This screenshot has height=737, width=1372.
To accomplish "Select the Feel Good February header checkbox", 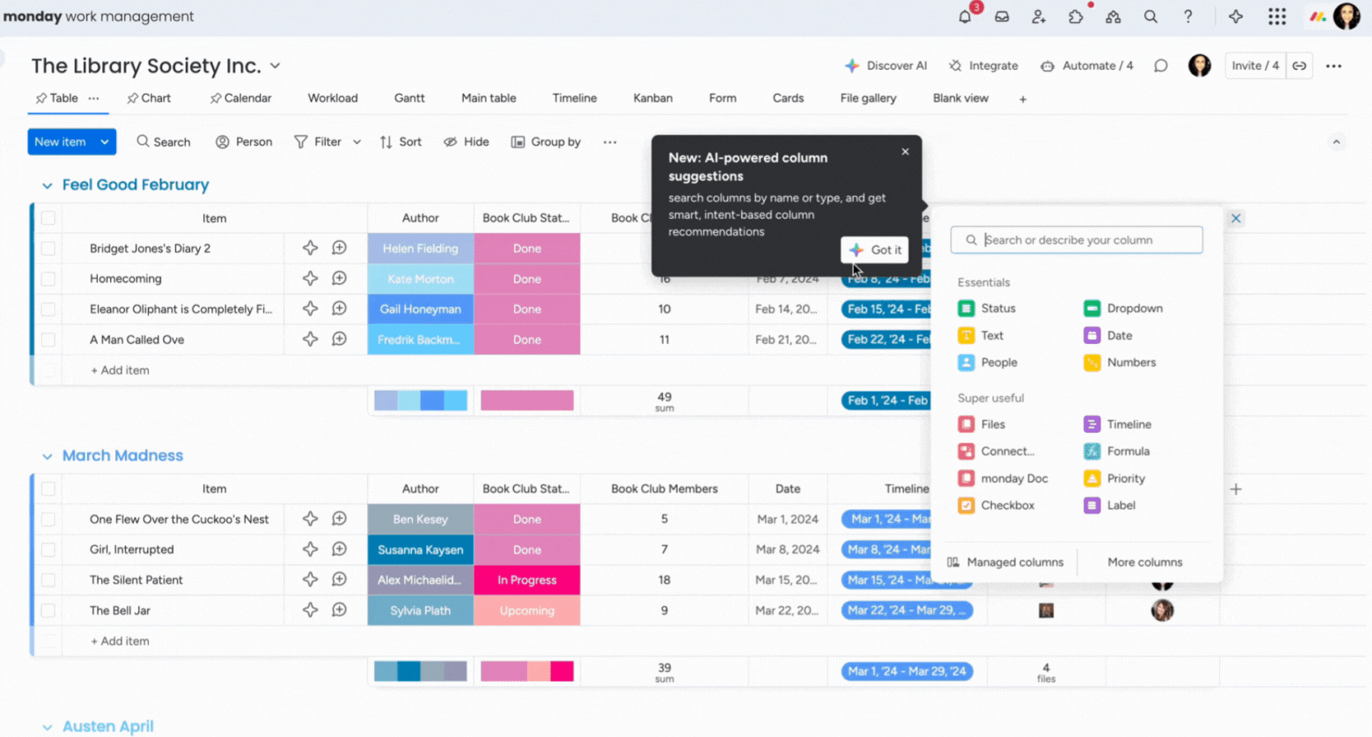I will (49, 218).
